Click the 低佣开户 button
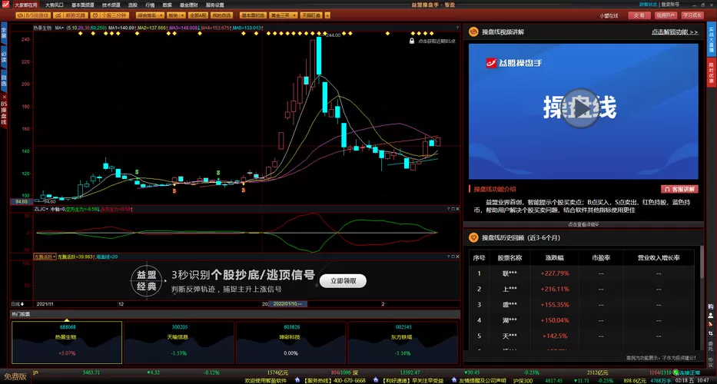Image resolution: width=717 pixels, height=384 pixels. tap(666, 15)
